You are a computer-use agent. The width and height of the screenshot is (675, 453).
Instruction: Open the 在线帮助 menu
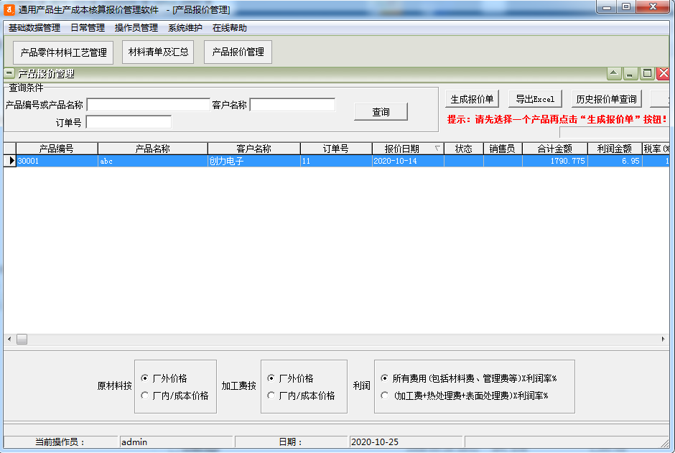click(x=230, y=28)
